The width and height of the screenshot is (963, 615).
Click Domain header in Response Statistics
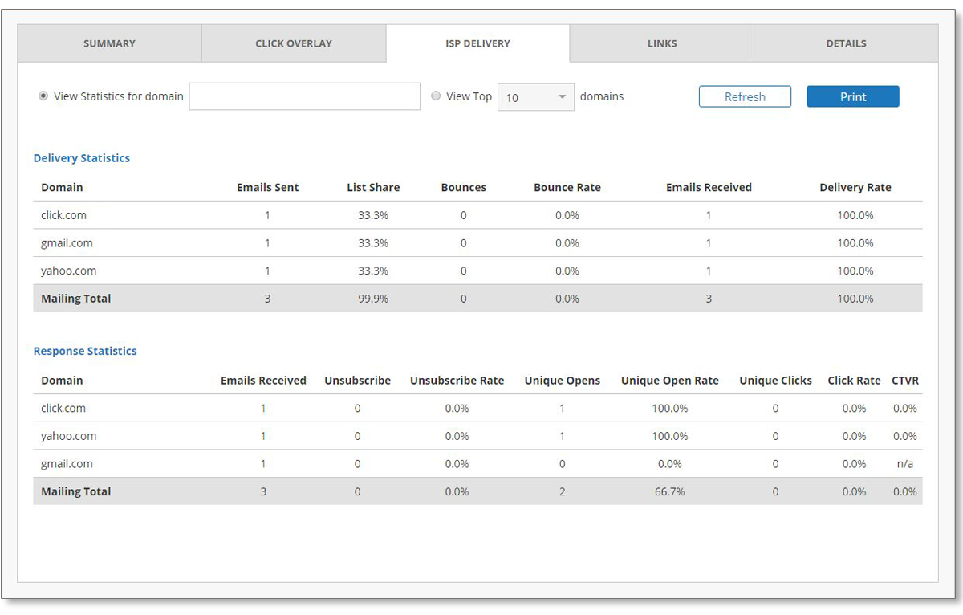62,381
